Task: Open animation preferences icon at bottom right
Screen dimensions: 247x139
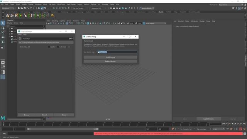Action: pos(244,129)
